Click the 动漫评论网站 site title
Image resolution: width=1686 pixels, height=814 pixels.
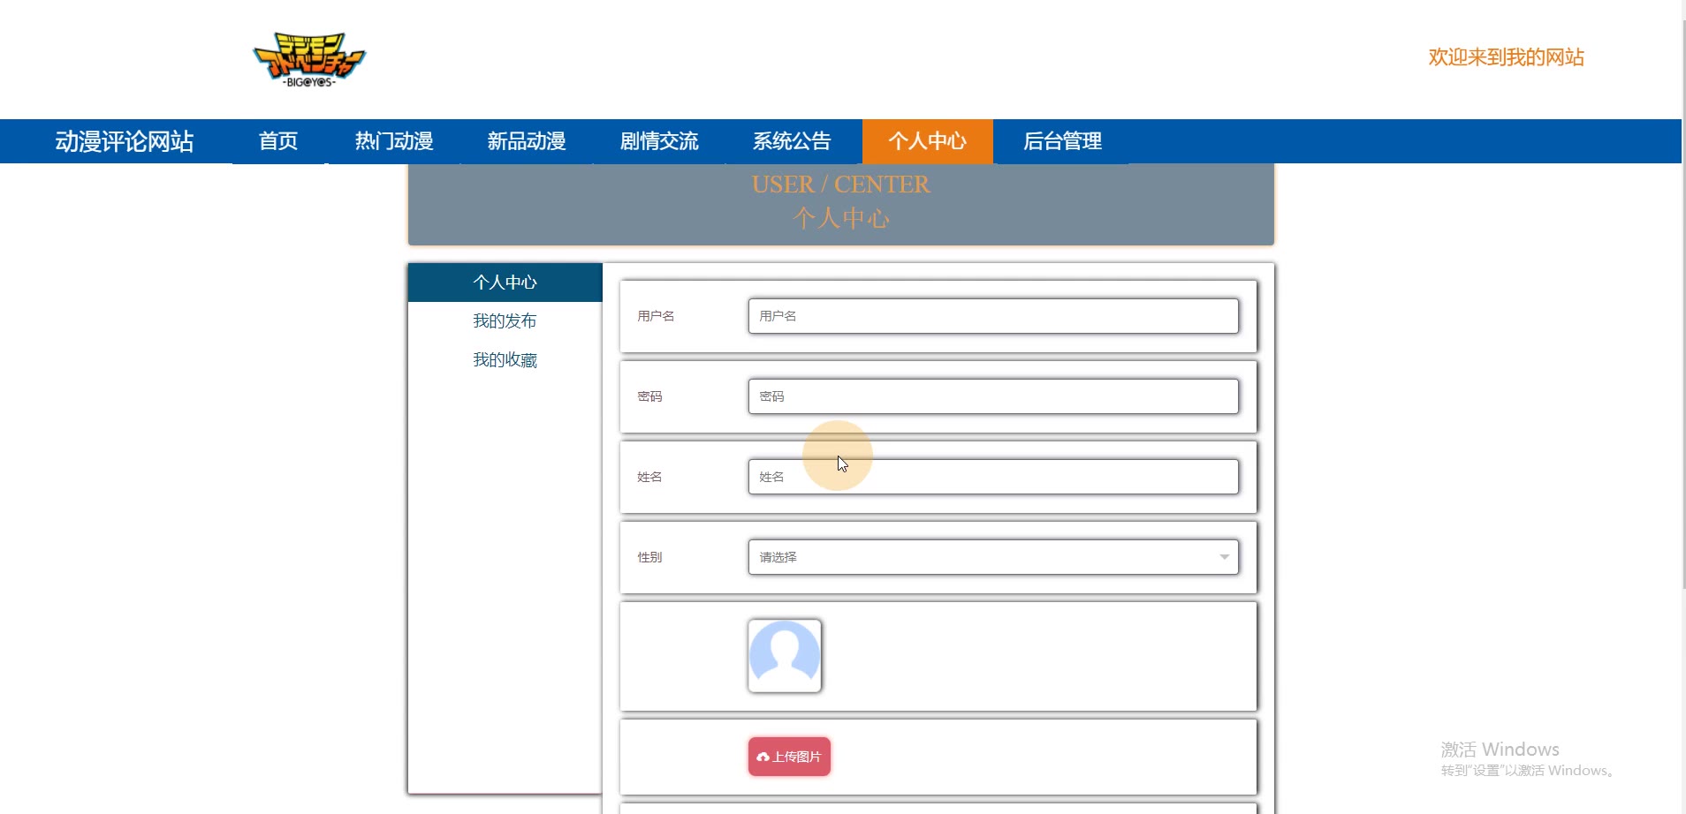(x=125, y=141)
